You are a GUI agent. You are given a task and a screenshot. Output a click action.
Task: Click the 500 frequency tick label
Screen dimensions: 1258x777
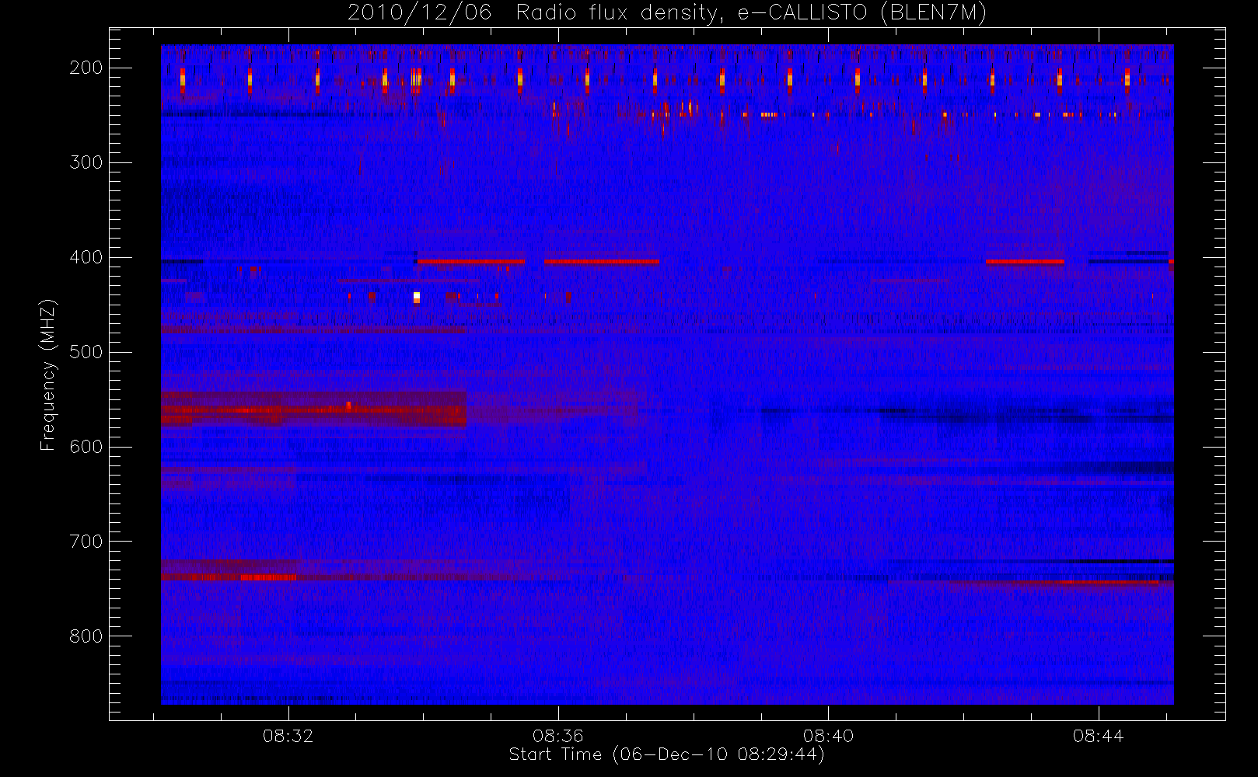click(x=86, y=352)
